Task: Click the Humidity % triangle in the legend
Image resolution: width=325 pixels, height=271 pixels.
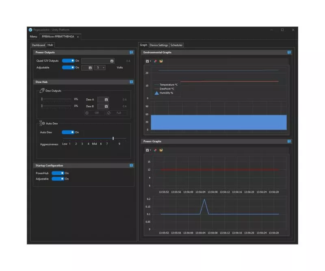Action: pos(157,93)
